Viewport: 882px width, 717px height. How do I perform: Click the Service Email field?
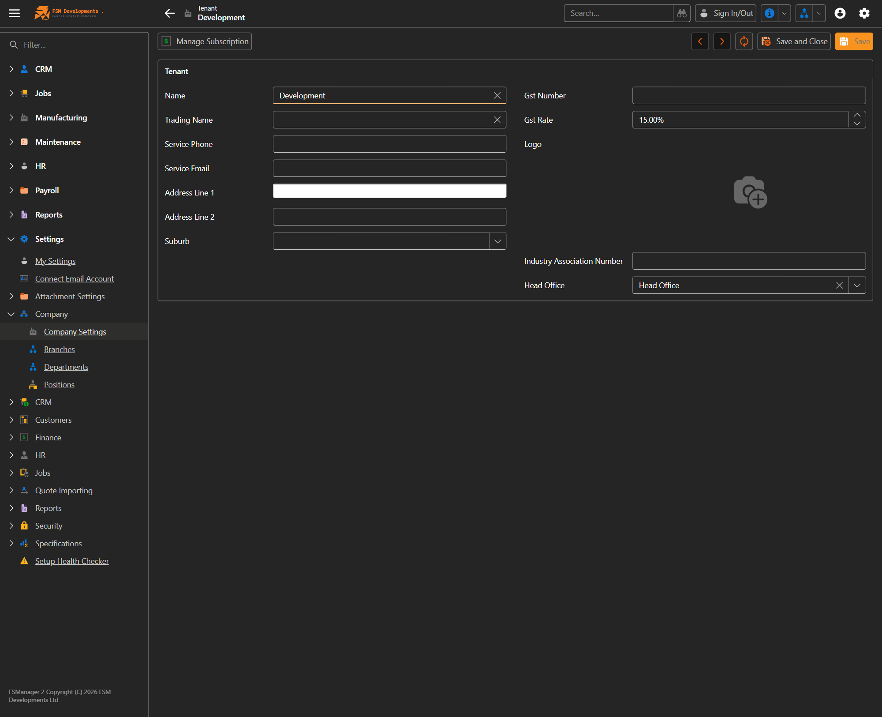click(x=389, y=168)
